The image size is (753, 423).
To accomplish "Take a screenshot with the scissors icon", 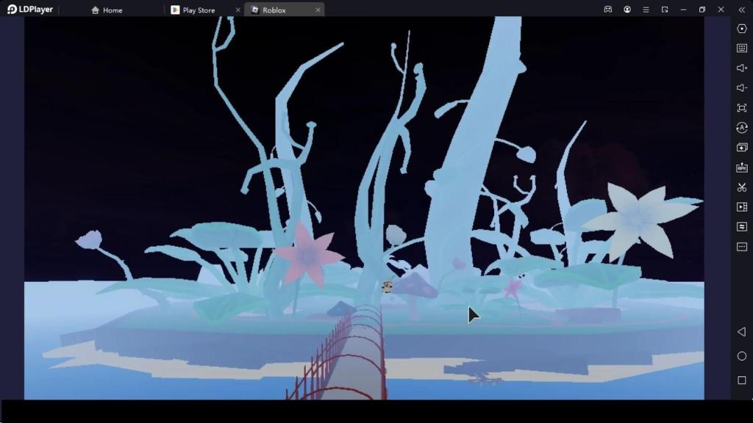I will [x=741, y=187].
